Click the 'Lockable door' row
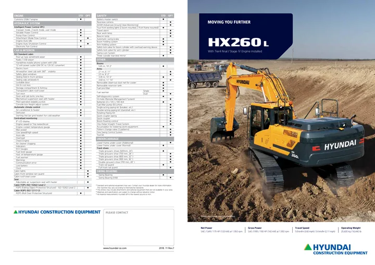Screen dimensions: 375x265 point(53,82)
